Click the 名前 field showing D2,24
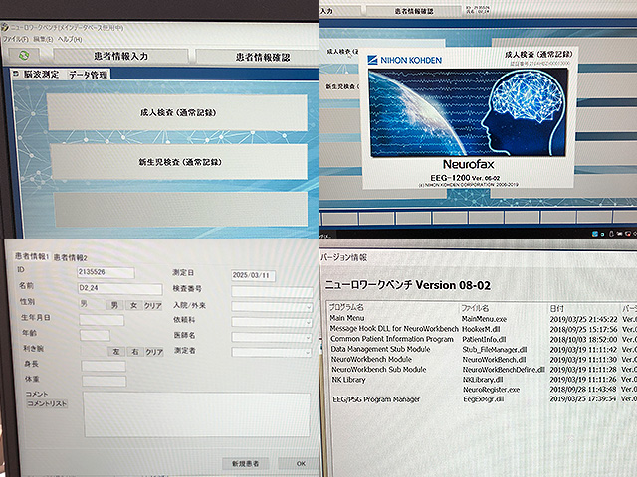Image resolution: width=637 pixels, height=477 pixels. point(119,288)
